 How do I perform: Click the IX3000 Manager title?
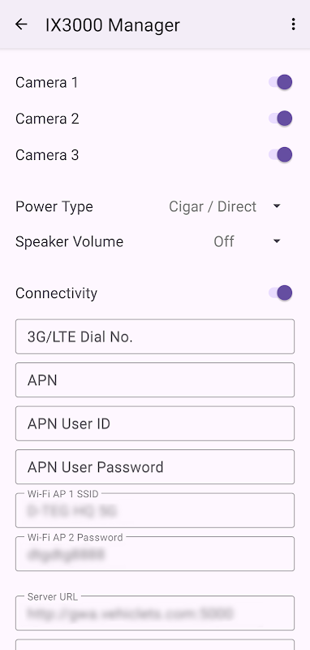click(x=113, y=25)
